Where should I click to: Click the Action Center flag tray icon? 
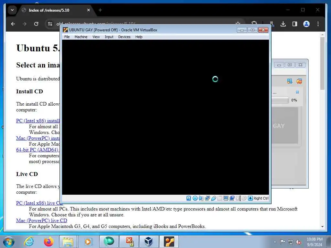click(283, 242)
